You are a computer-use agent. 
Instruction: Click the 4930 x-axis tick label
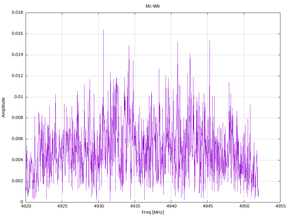(x=99, y=206)
